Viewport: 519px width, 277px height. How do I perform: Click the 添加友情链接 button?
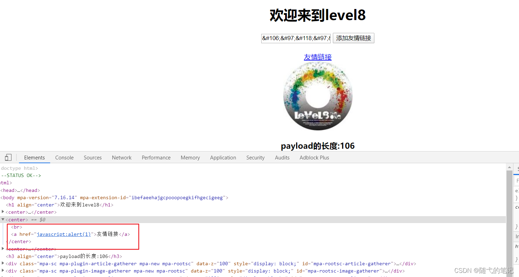pyautogui.click(x=353, y=38)
